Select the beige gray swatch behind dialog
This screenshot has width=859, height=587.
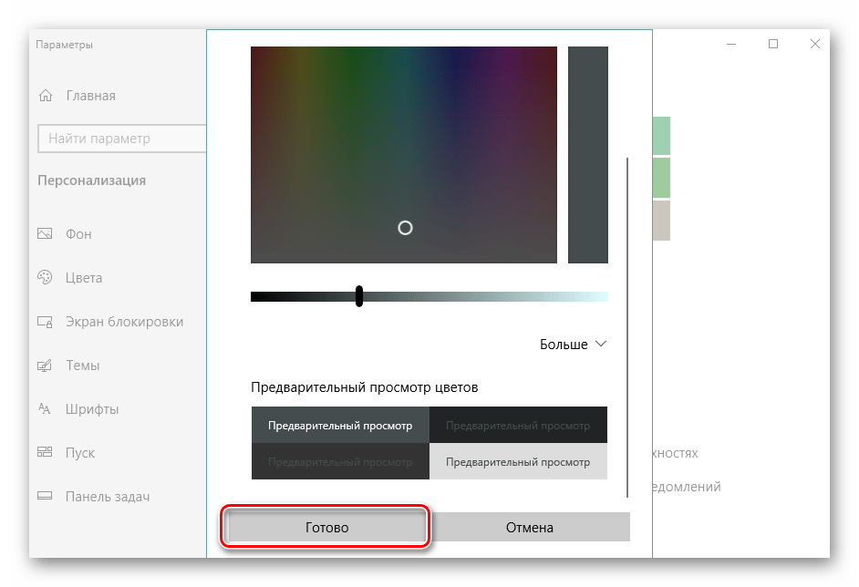coord(662,221)
